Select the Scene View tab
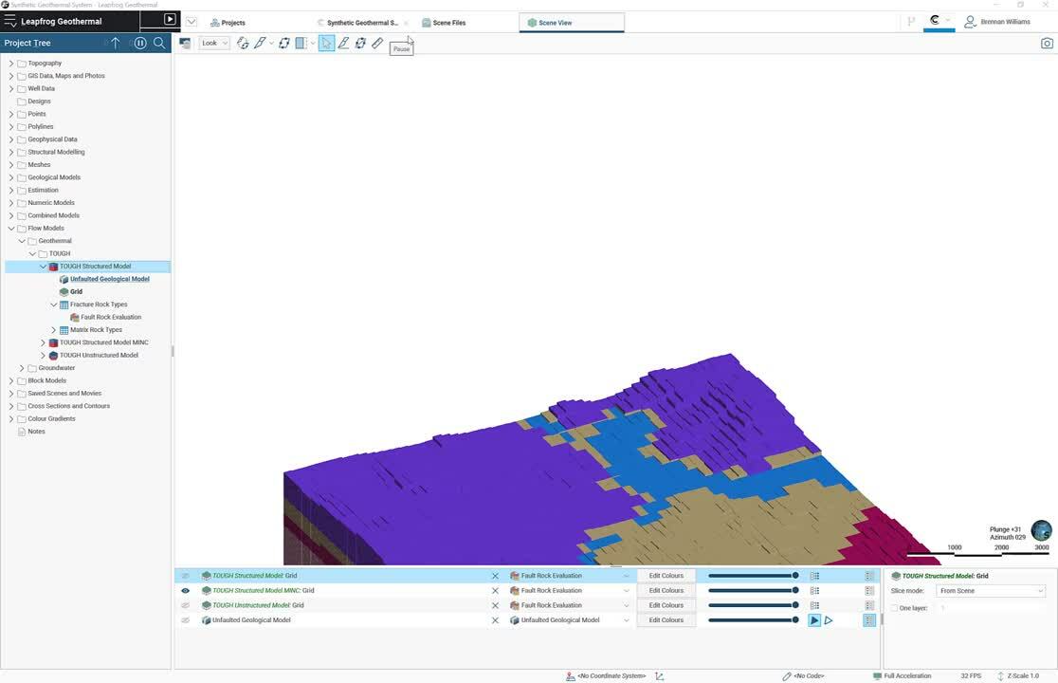 click(x=573, y=23)
